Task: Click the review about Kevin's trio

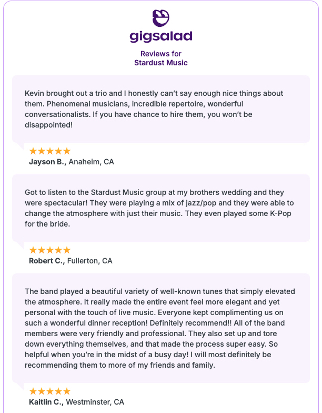Action: 160,109
